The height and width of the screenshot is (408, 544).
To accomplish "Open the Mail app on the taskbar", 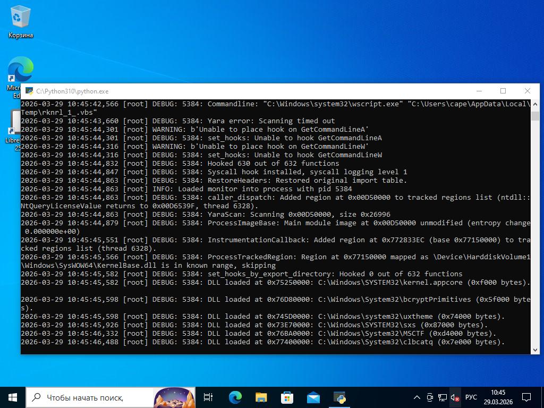I will tap(313, 397).
